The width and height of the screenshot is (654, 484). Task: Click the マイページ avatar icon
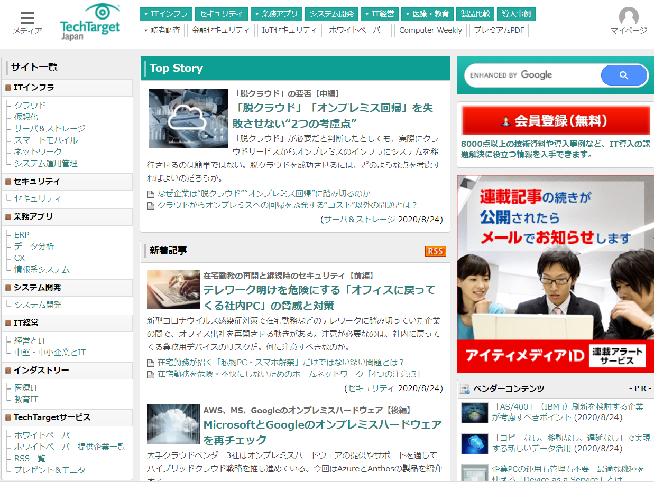coord(628,17)
